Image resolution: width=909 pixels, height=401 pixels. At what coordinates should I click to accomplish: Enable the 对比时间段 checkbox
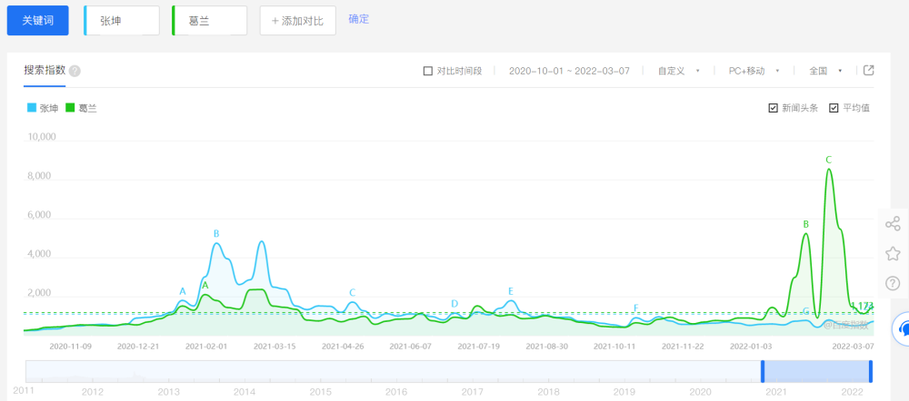[428, 71]
